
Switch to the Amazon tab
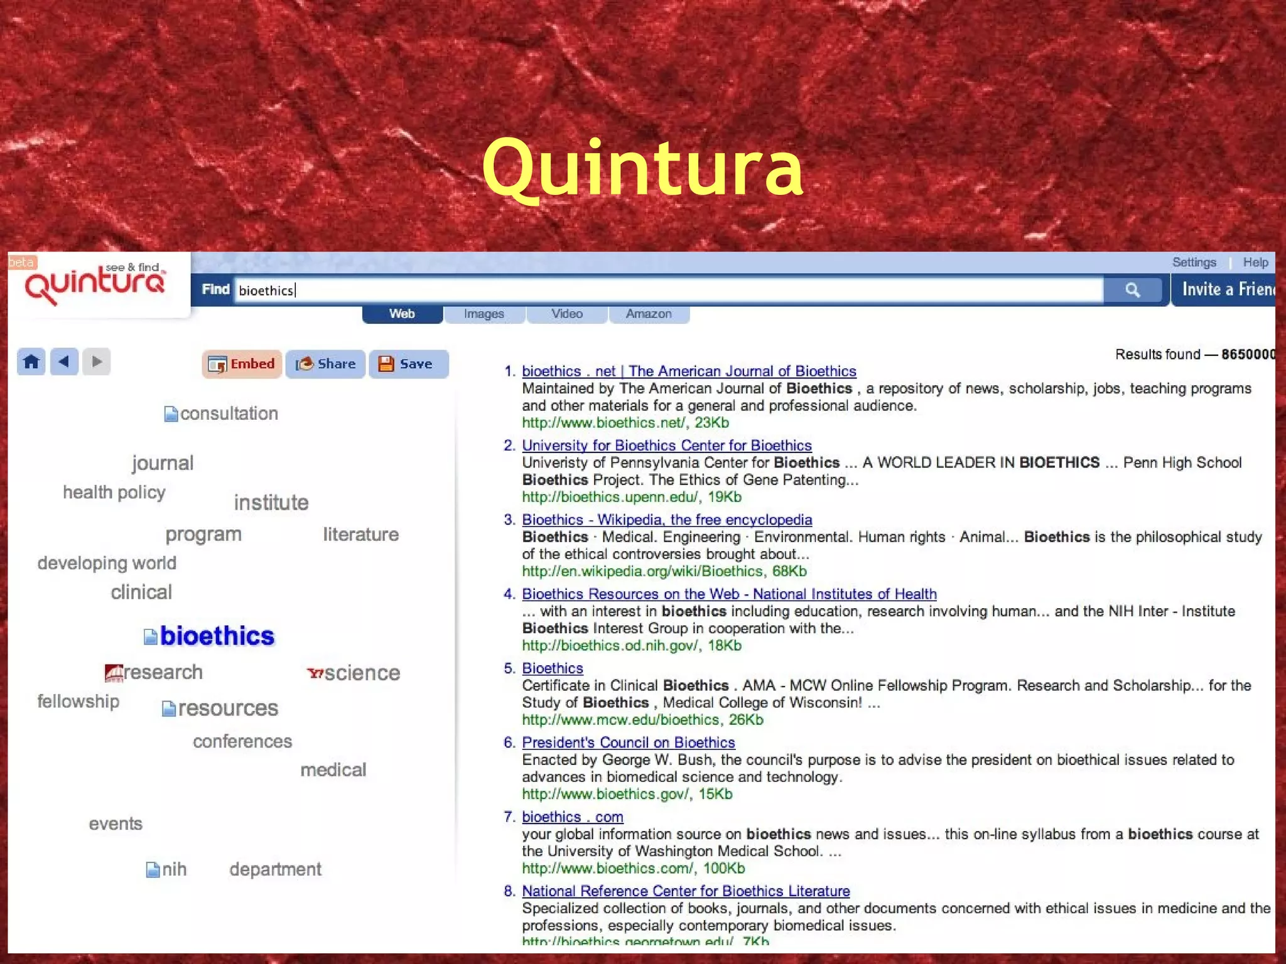click(x=649, y=314)
